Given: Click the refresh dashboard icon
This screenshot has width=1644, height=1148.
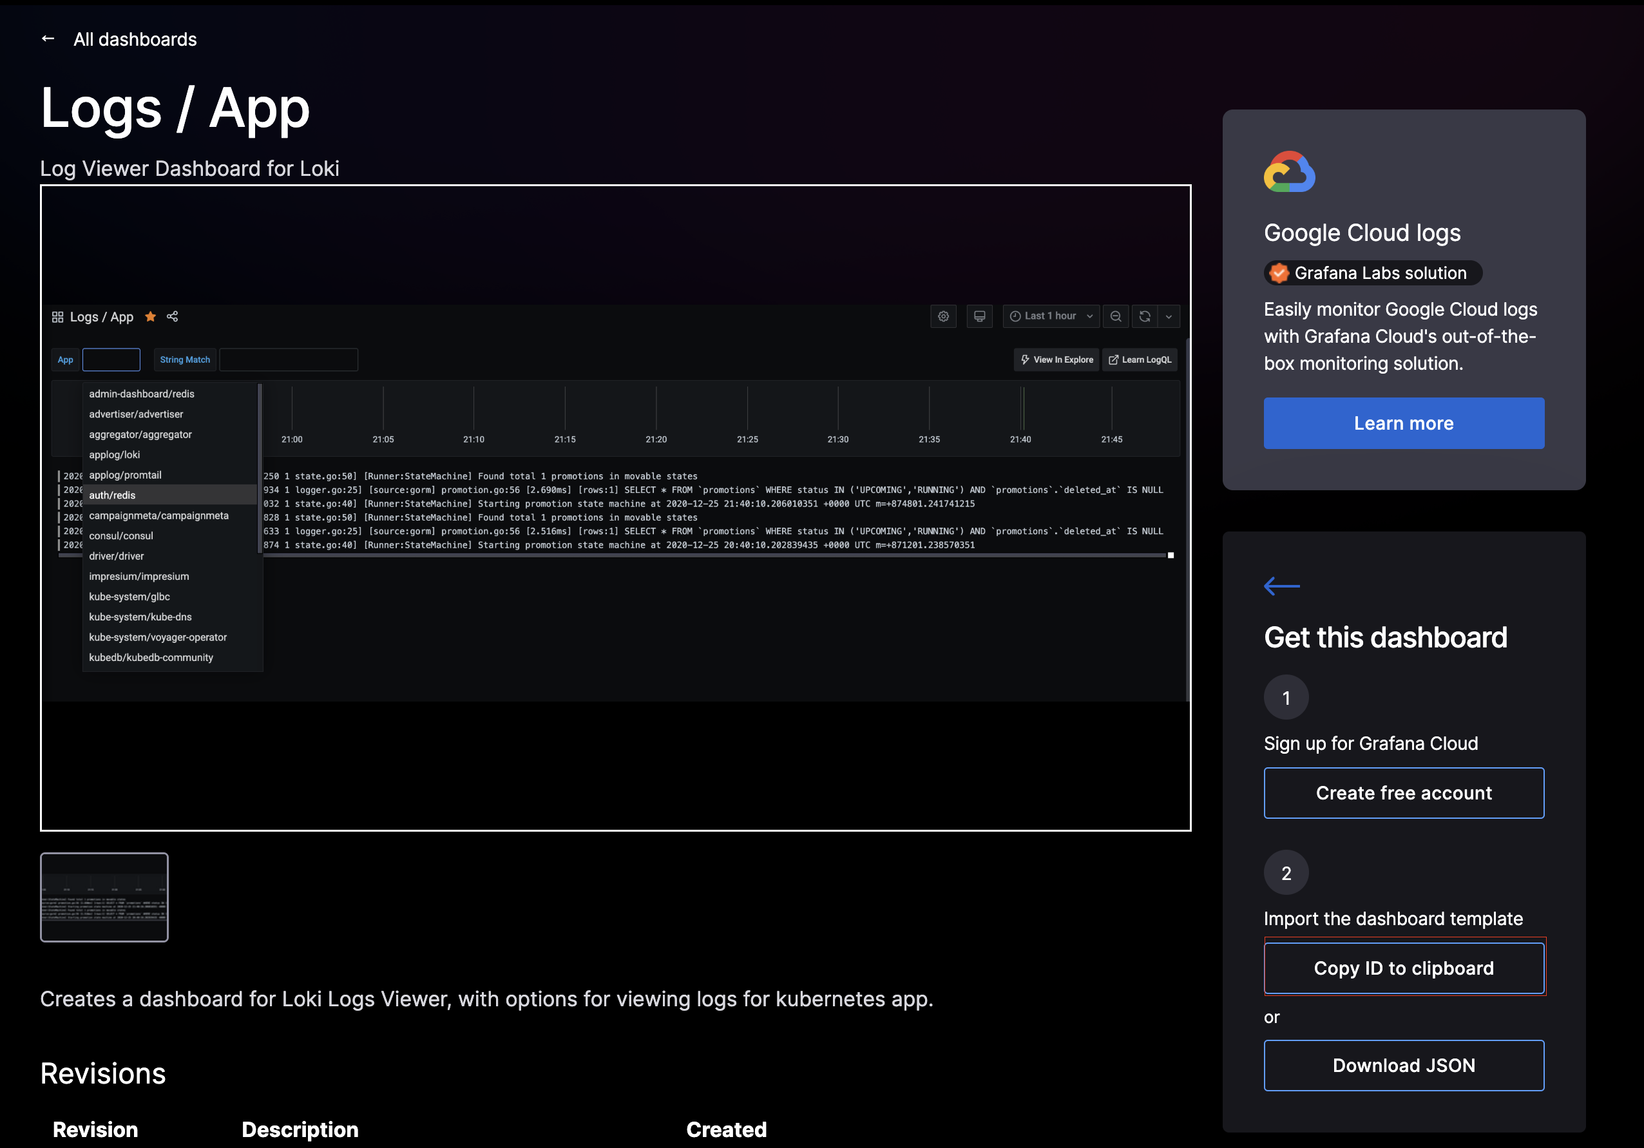Looking at the screenshot, I should (1144, 316).
